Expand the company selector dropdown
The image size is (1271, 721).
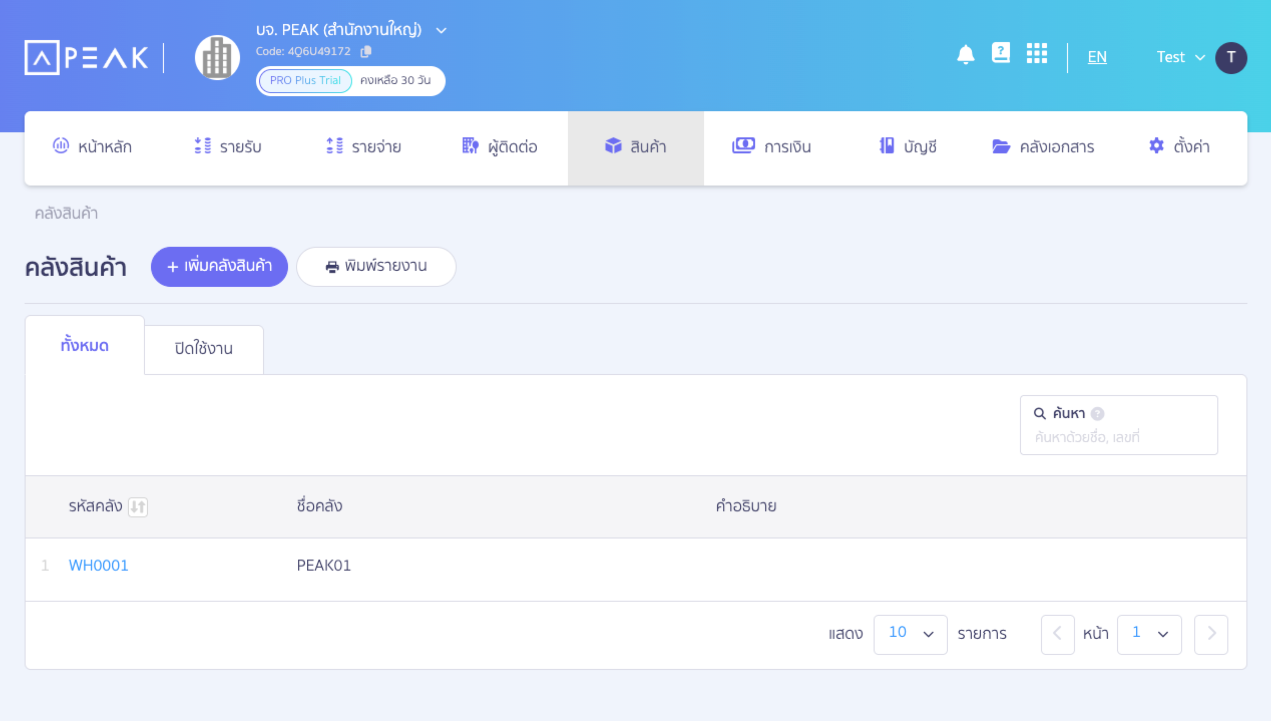441,31
